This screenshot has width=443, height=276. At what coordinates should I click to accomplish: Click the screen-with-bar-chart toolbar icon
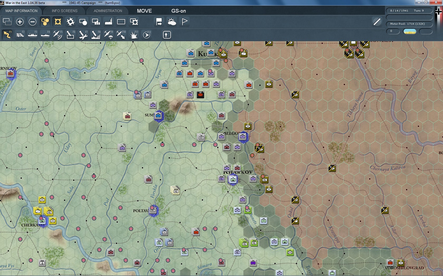click(x=96, y=22)
